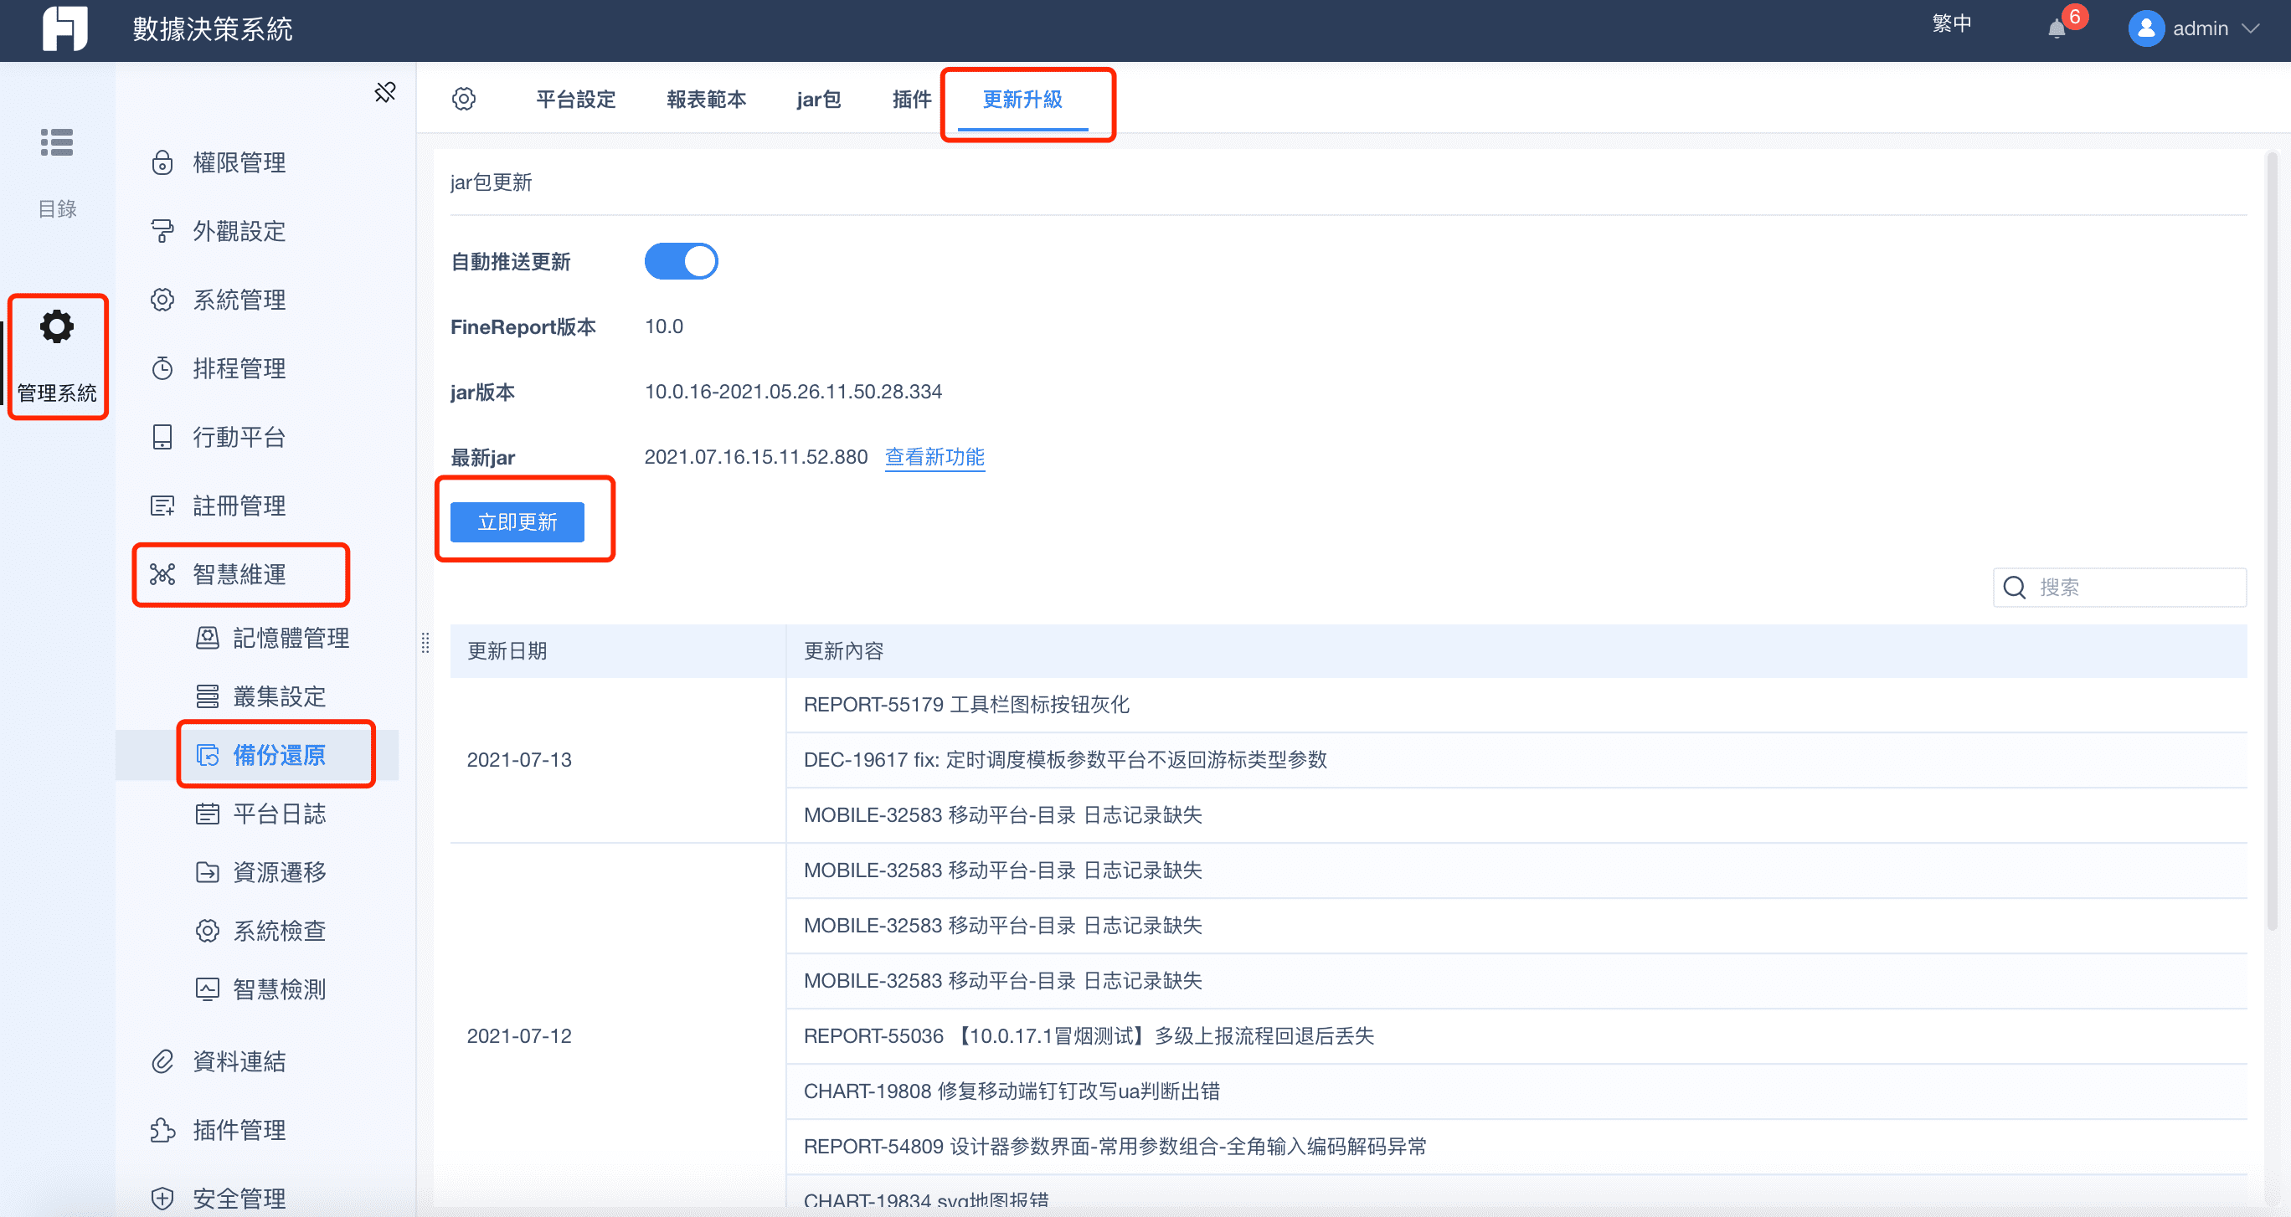Click the 記憶體管理 memory icon

tap(207, 638)
